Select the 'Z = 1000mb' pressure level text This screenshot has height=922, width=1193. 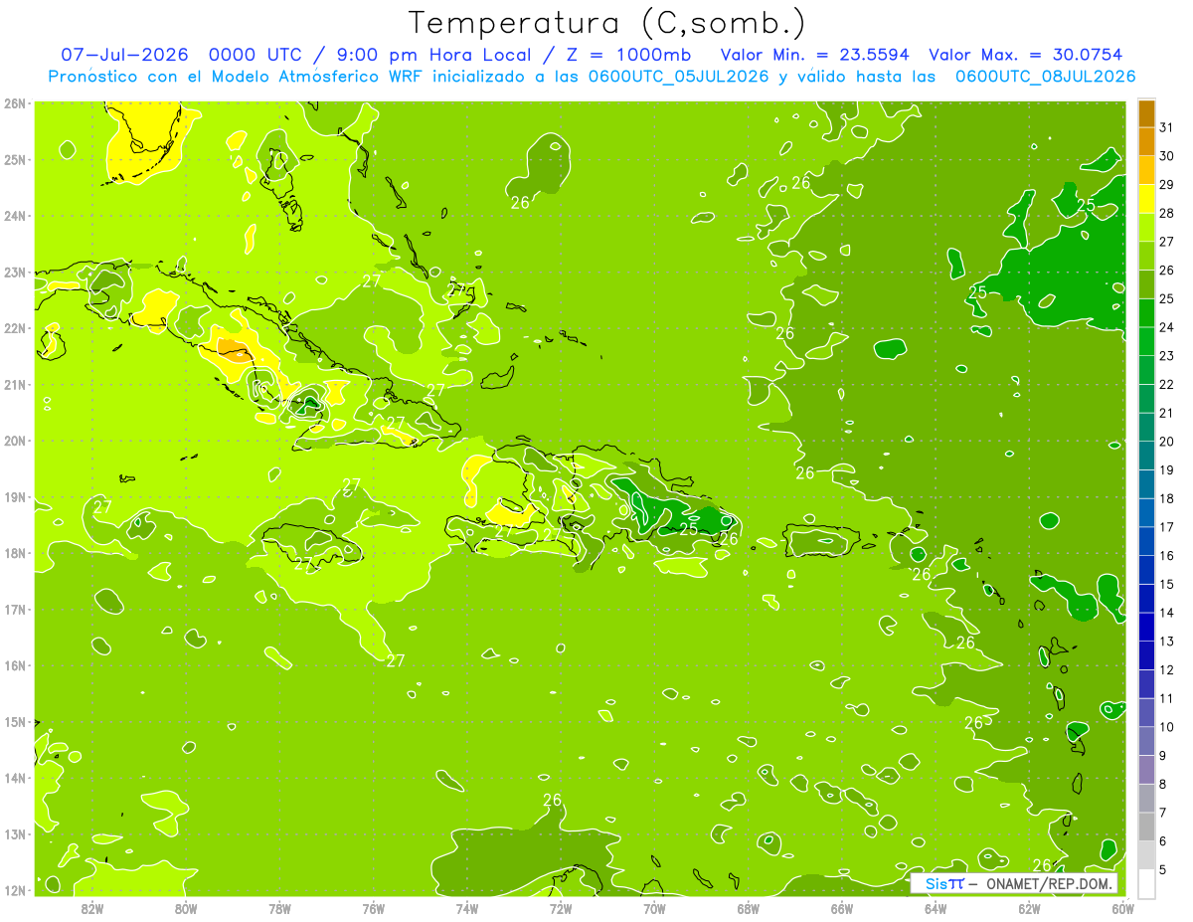pyautogui.click(x=628, y=54)
